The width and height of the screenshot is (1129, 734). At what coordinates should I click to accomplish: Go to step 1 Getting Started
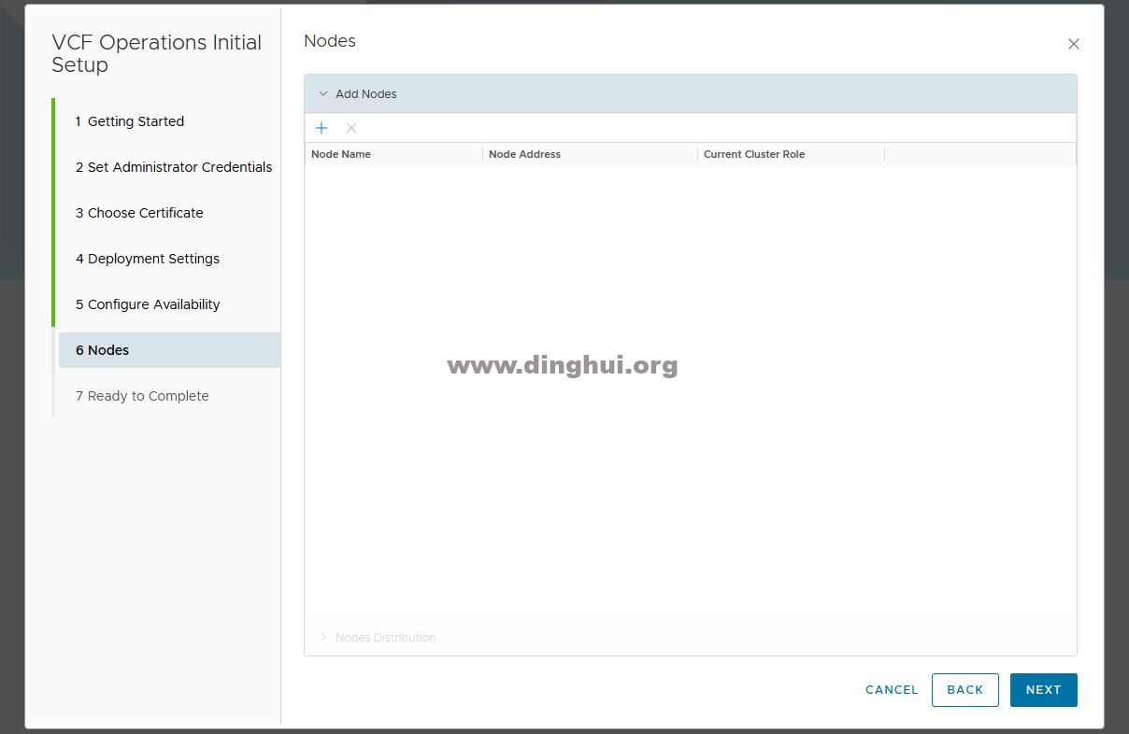tap(130, 121)
